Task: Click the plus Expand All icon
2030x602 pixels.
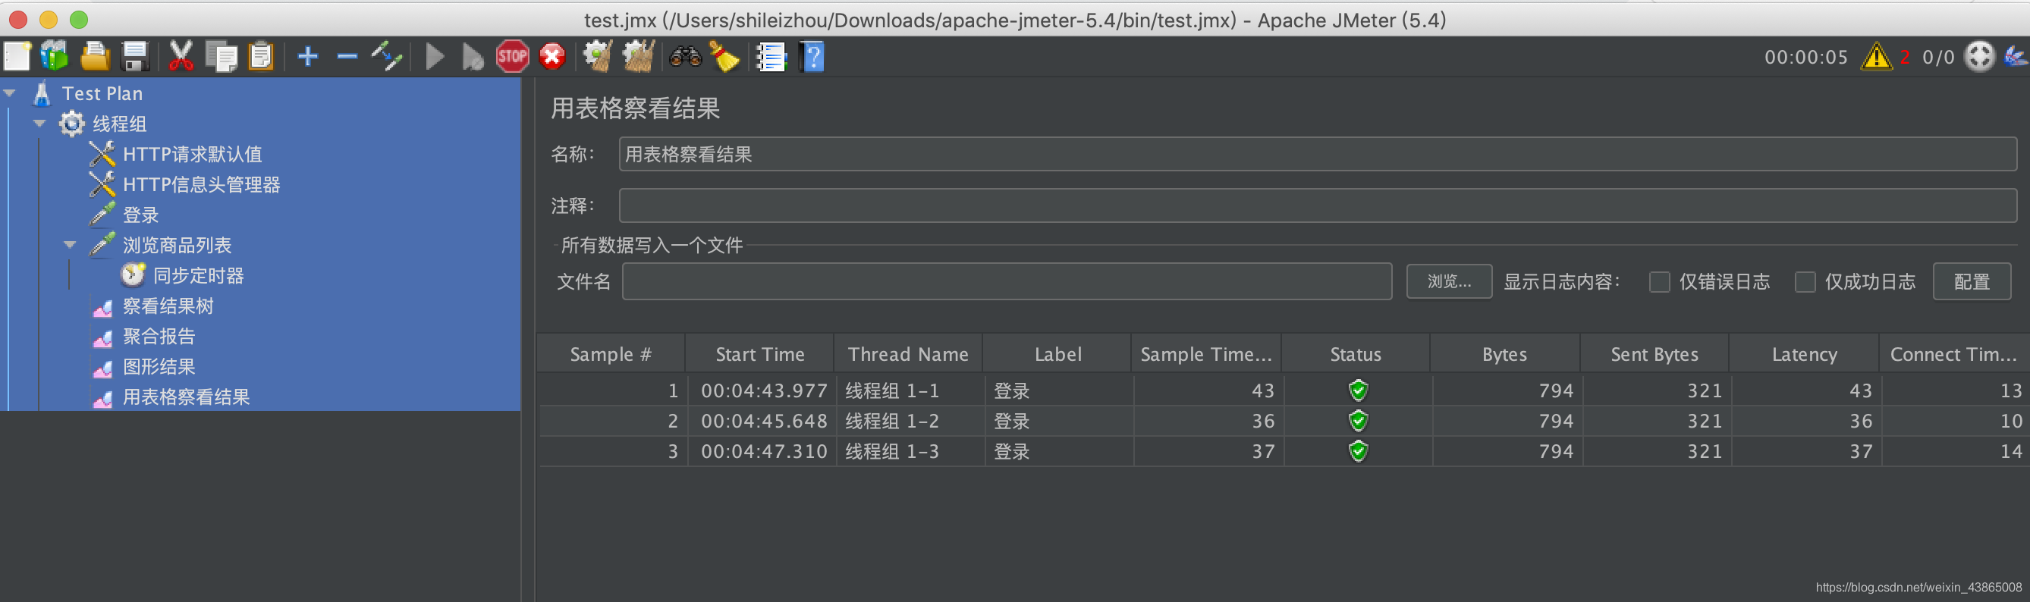Action: click(x=307, y=57)
